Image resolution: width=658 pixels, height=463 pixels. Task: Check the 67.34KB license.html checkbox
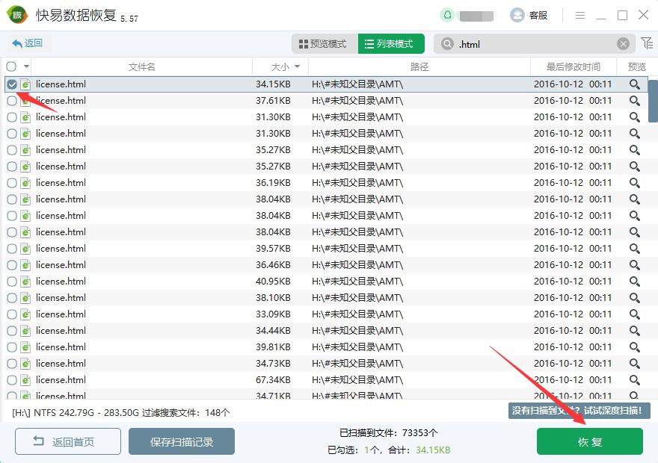click(12, 379)
